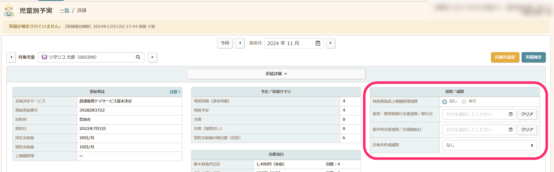This screenshot has width=554, height=172.
Task: Switch to previous child arrow
Action: (11, 57)
